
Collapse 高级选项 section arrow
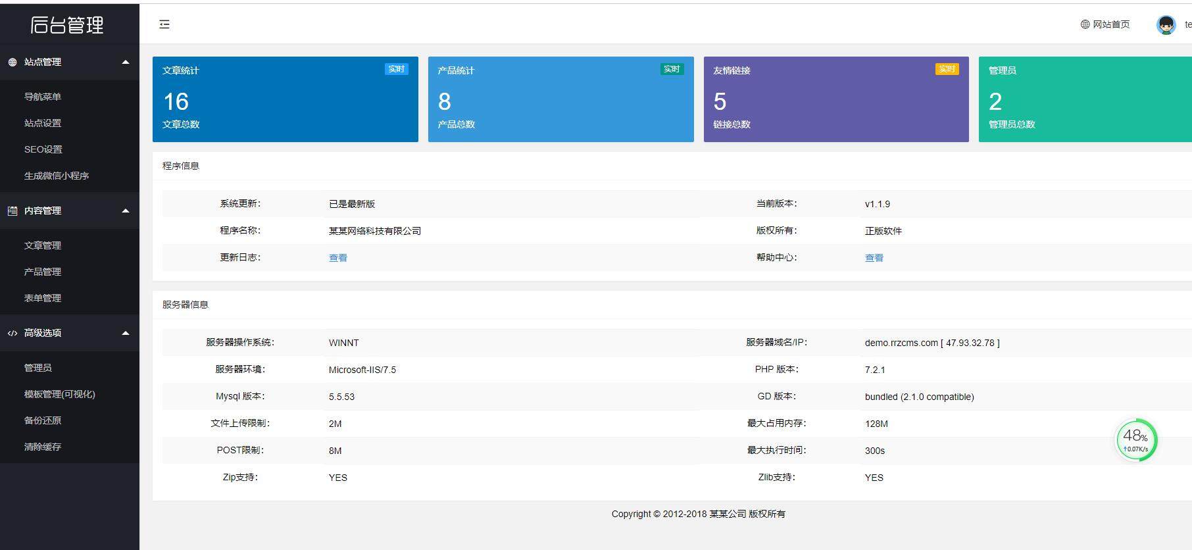coord(125,334)
